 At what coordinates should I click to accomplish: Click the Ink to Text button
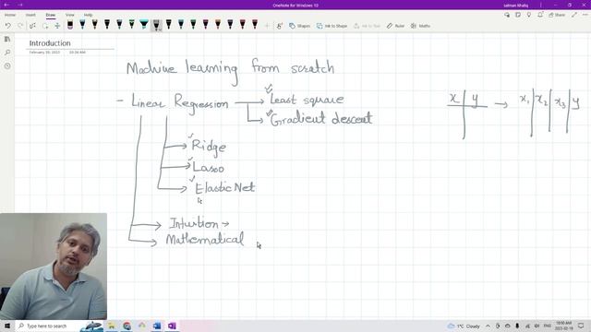pos(367,26)
